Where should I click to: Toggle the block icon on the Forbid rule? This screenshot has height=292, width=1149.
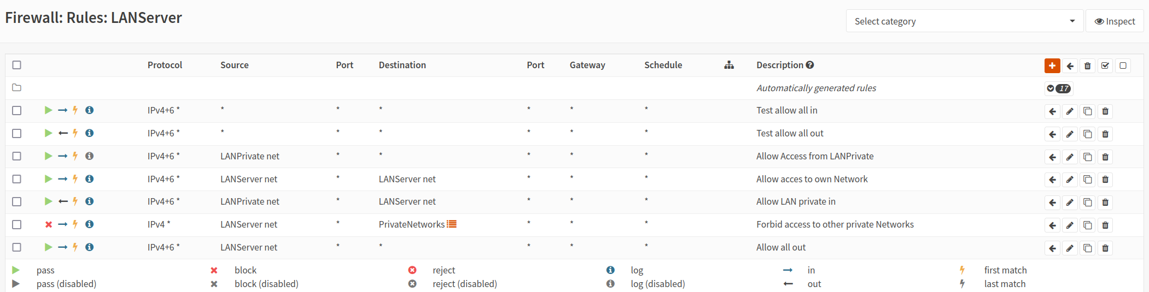[49, 224]
